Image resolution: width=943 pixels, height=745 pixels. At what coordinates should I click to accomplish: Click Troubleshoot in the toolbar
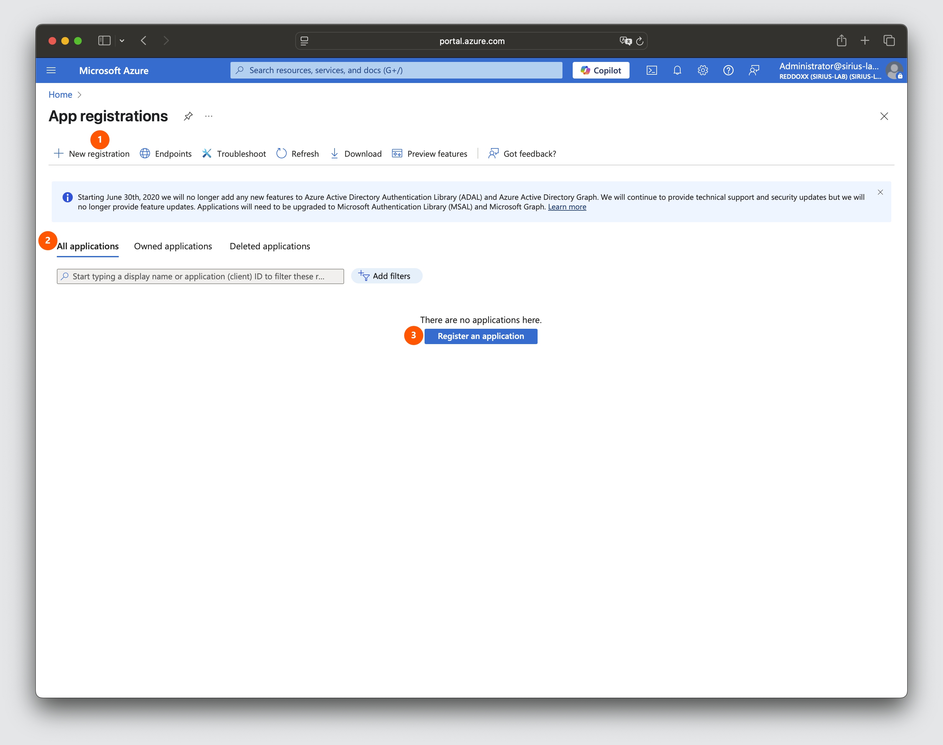click(x=234, y=154)
